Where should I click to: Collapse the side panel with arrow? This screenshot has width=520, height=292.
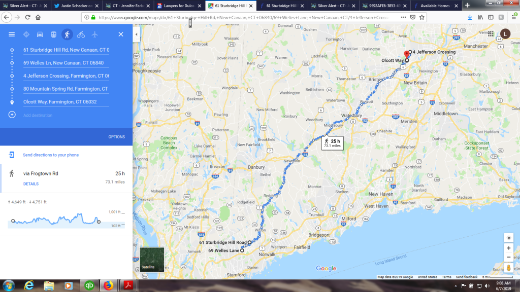tap(136, 34)
